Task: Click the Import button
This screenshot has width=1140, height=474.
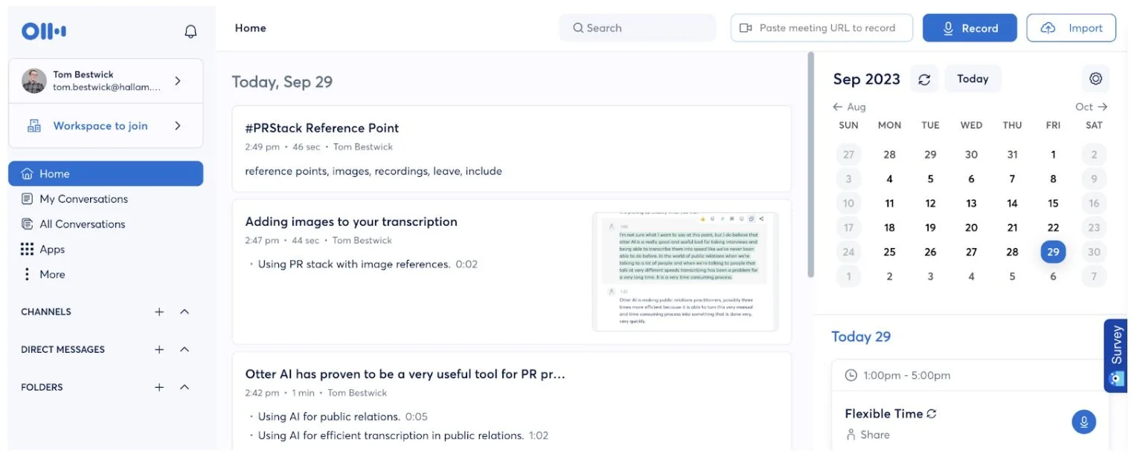Action: pyautogui.click(x=1072, y=27)
